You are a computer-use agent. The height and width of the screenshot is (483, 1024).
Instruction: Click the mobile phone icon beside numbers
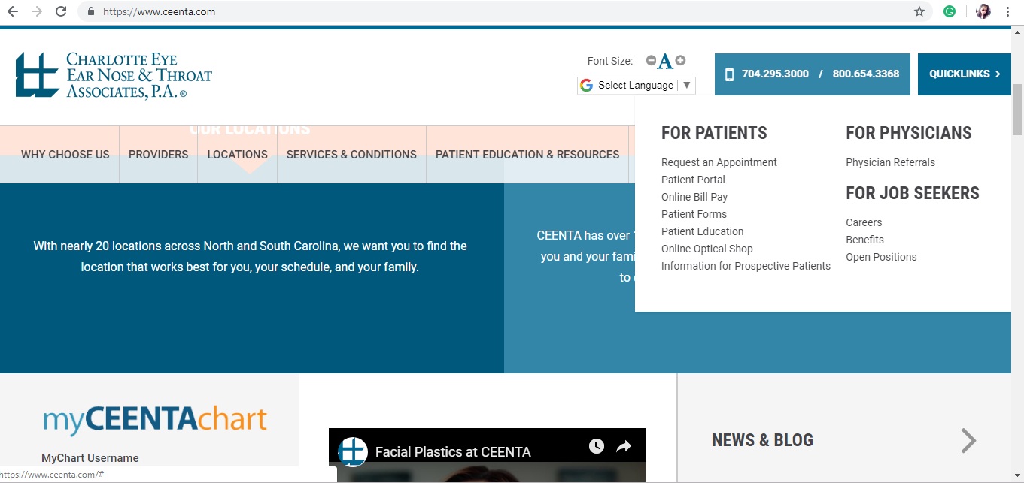[x=729, y=74]
